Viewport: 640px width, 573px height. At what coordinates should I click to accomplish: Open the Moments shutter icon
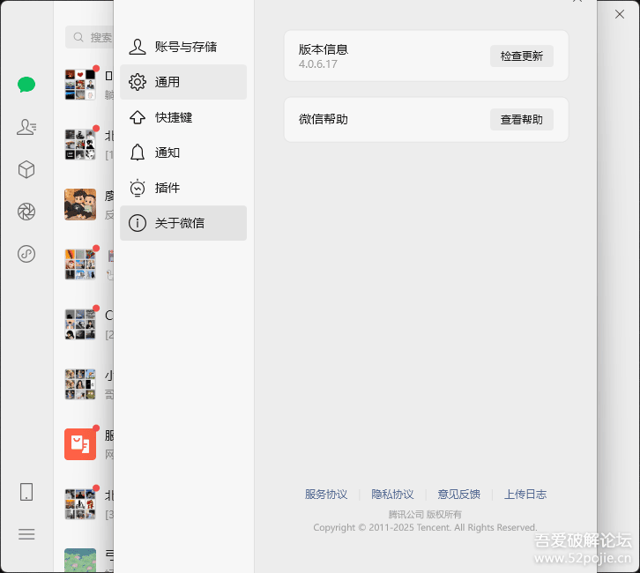[x=26, y=212]
